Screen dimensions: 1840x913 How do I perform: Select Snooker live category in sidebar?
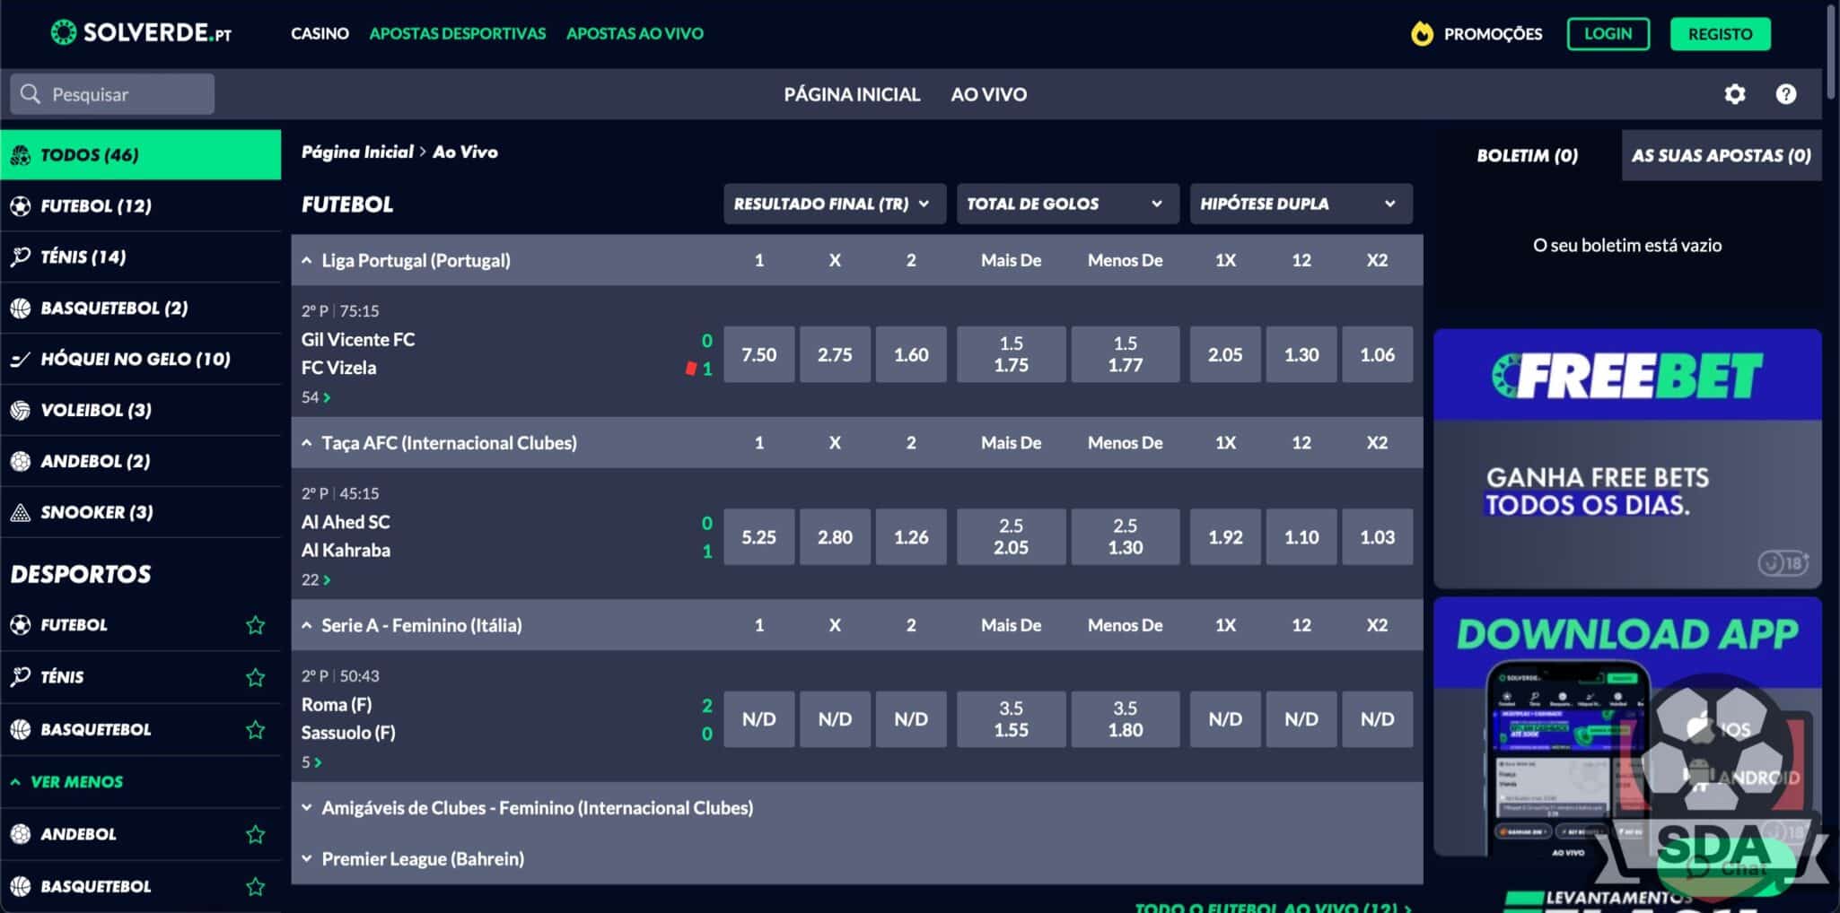coord(96,512)
